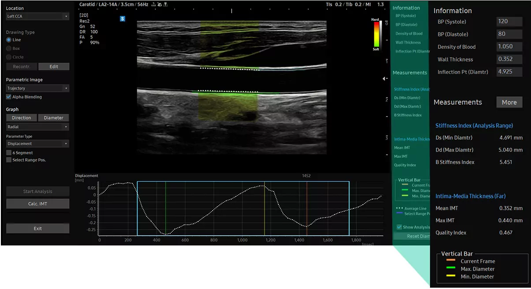
Task: Check the Select Range Pos. option
Action: pyautogui.click(x=9, y=160)
